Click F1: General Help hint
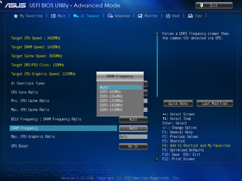242x181 pixels. [177, 132]
